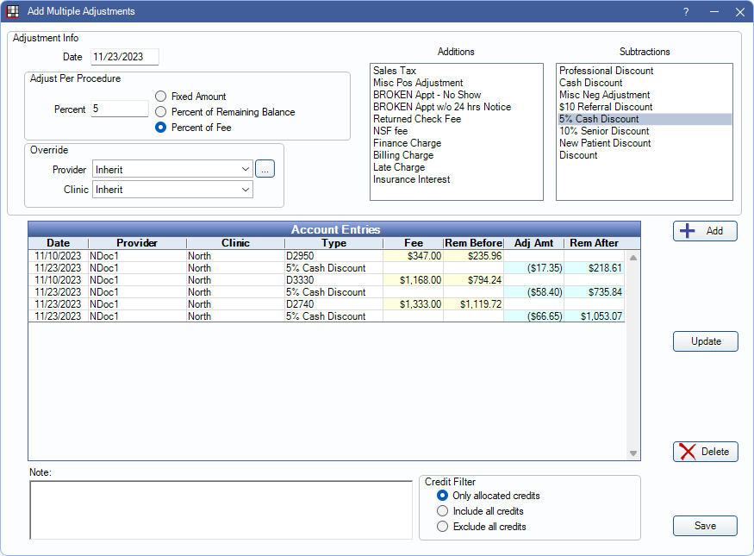
Task: Click the Save button
Action: click(x=705, y=526)
